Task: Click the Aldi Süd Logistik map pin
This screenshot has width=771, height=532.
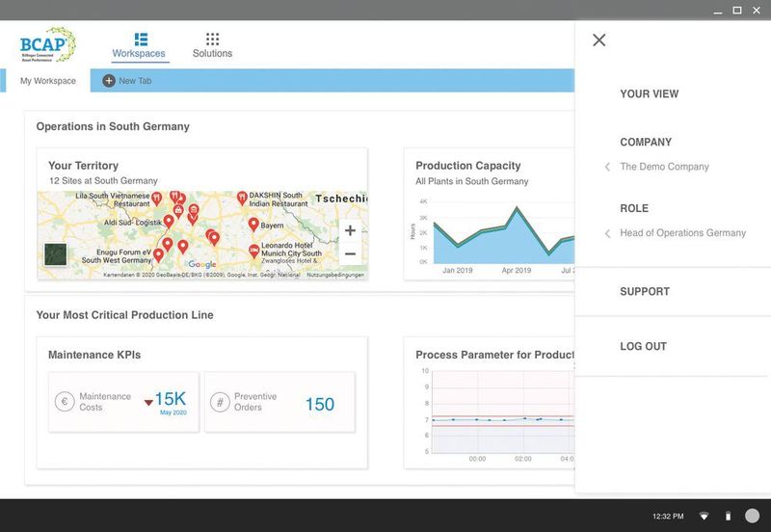Action: tap(169, 222)
